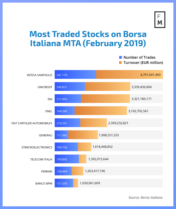Click the Turnover (EUR million) legend label
Image resolution: width=176 pixels, height=209 pixels.
coord(143,62)
